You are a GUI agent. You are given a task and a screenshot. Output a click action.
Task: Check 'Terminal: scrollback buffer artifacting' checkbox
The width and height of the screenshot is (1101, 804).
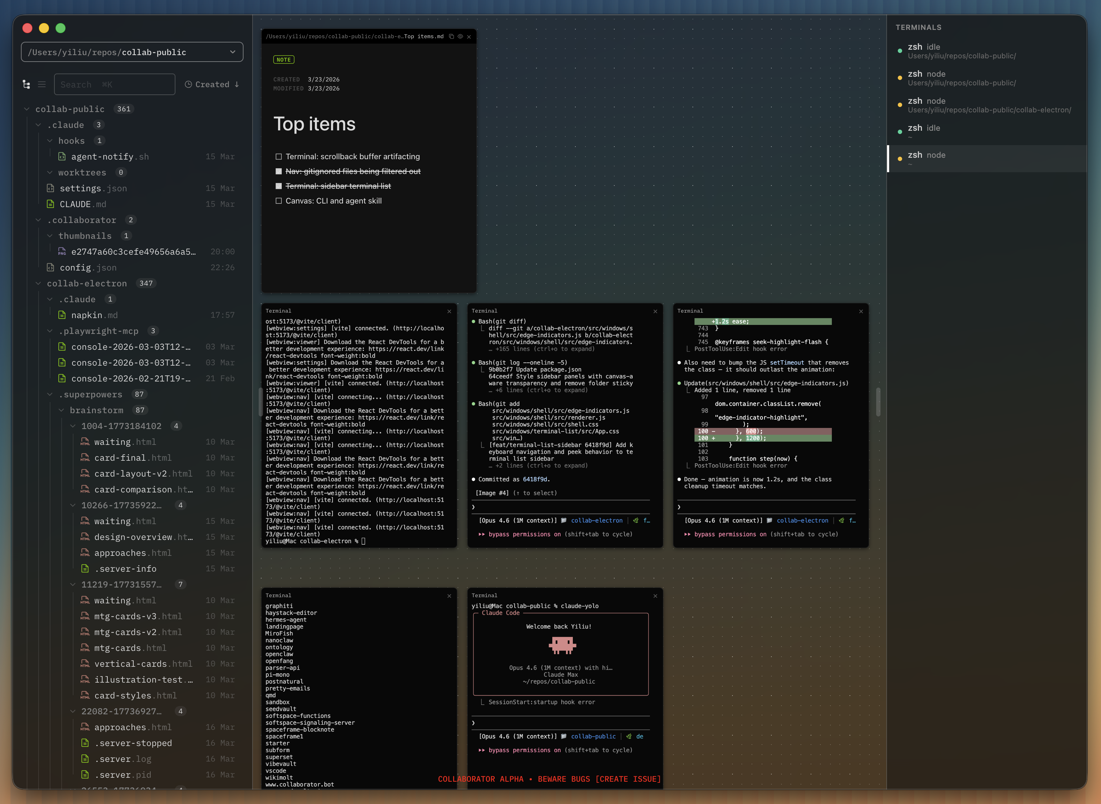[x=278, y=156]
